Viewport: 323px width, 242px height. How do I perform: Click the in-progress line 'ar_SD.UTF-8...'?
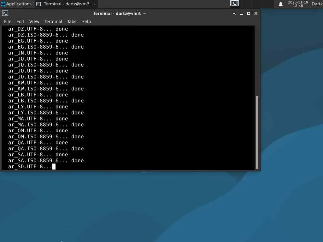pos(30,166)
